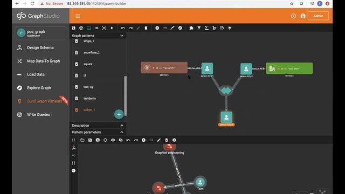The height and width of the screenshot is (194, 345).
Task: Collapse the Graph patterns panel
Action: click(122, 36)
